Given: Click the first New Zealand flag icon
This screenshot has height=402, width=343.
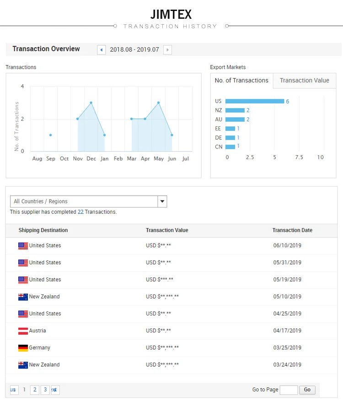Looking at the screenshot, I should click(23, 297).
